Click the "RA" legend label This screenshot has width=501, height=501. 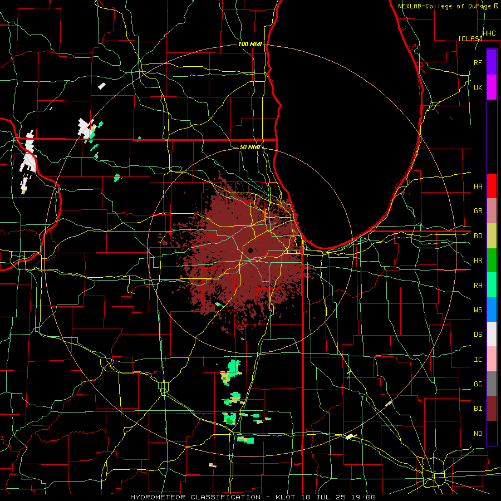[478, 286]
